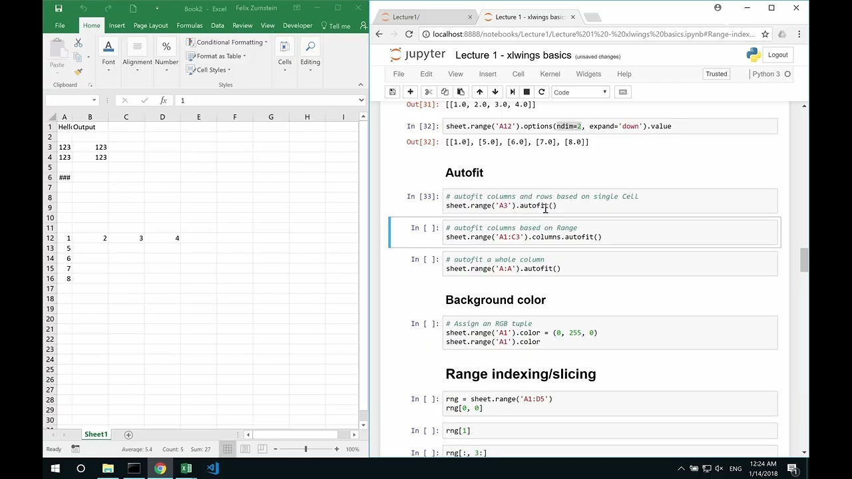This screenshot has width=852, height=479.
Task: Click the Paste button in Excel
Action: point(57,55)
